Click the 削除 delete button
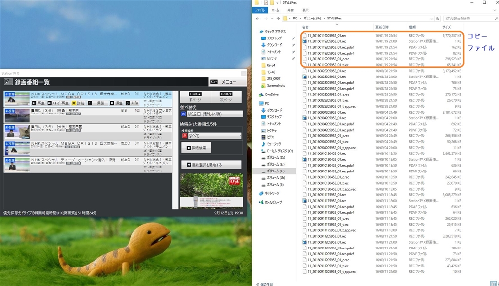 pyautogui.click(x=132, y=103)
